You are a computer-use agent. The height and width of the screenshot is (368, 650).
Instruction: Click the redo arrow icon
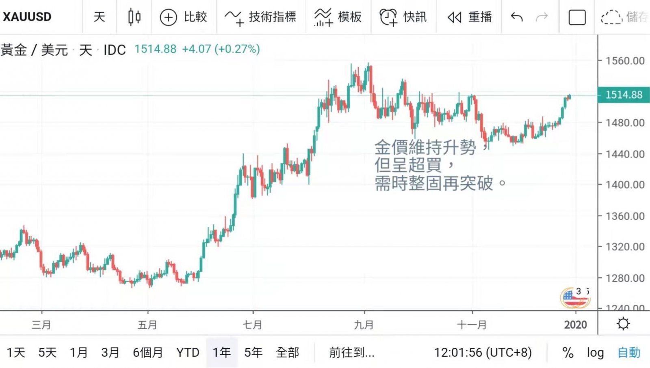[542, 17]
